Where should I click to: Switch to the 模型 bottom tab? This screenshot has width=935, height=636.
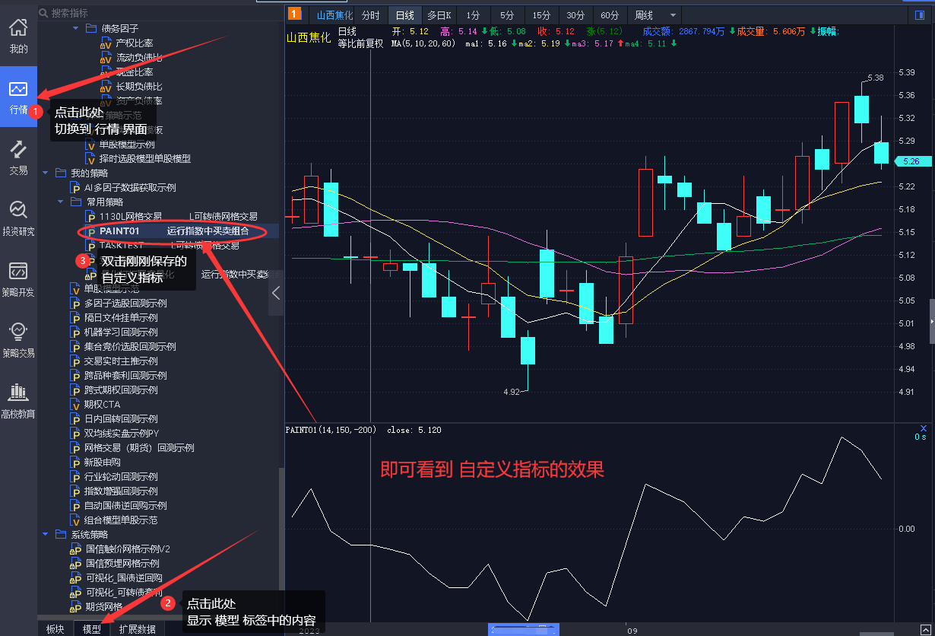[92, 629]
